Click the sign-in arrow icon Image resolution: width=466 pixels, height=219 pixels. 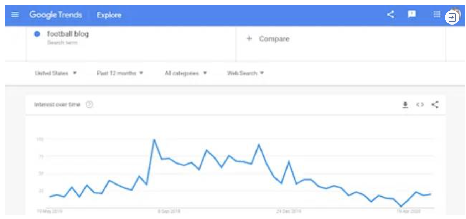pos(452,17)
